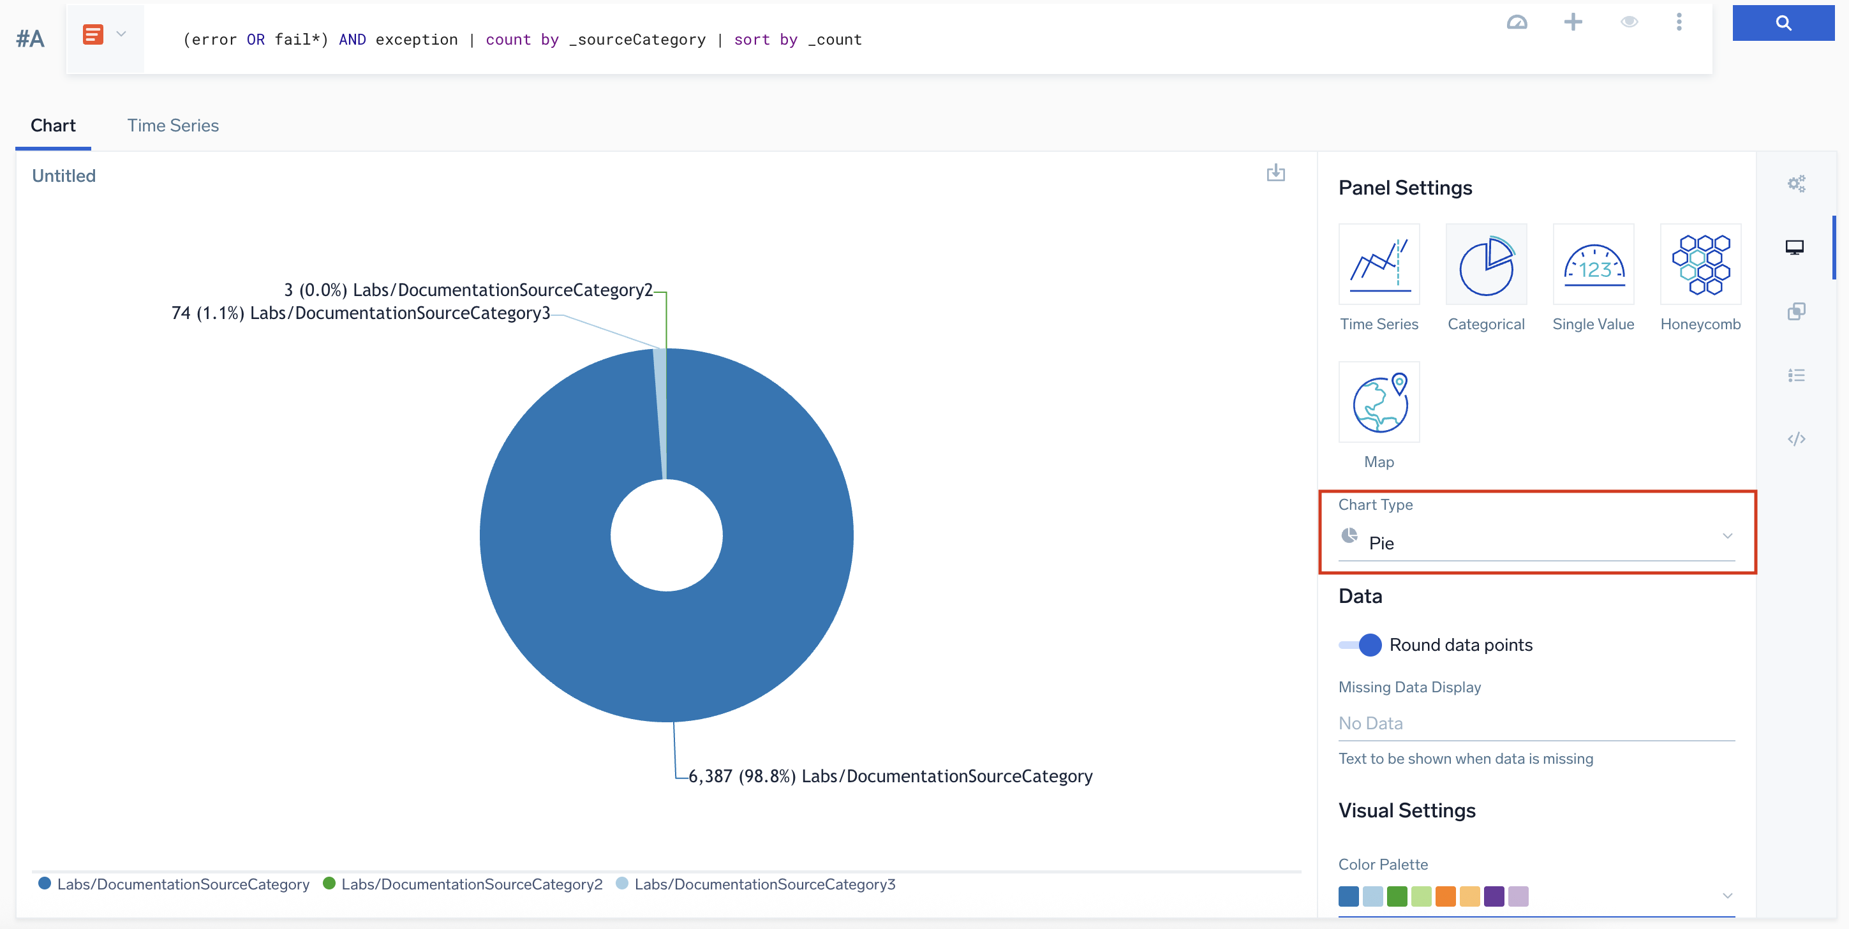Switch to the Time Series tab

(x=173, y=126)
